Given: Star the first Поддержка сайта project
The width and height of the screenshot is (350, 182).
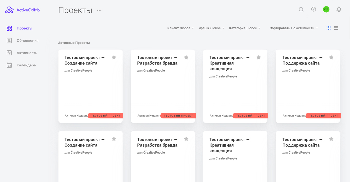Looking at the screenshot, I should (x=331, y=57).
